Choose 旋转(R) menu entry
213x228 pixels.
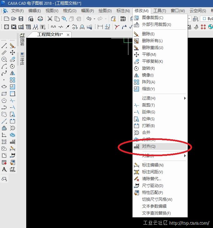tap(160, 68)
